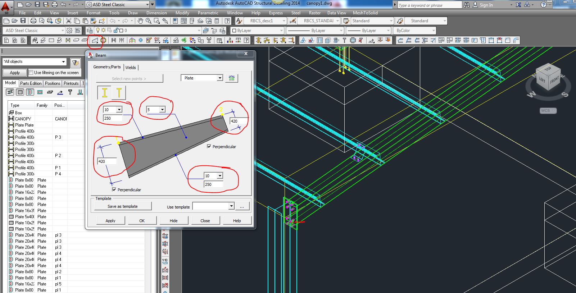Click the Zoom Window icon
The image size is (576, 293).
(157, 21)
